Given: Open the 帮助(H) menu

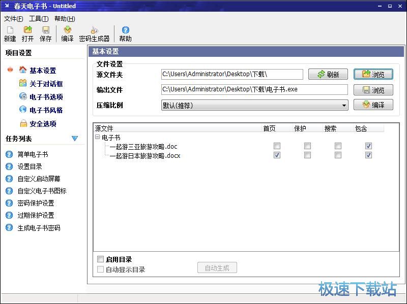Looking at the screenshot, I should [65, 19].
